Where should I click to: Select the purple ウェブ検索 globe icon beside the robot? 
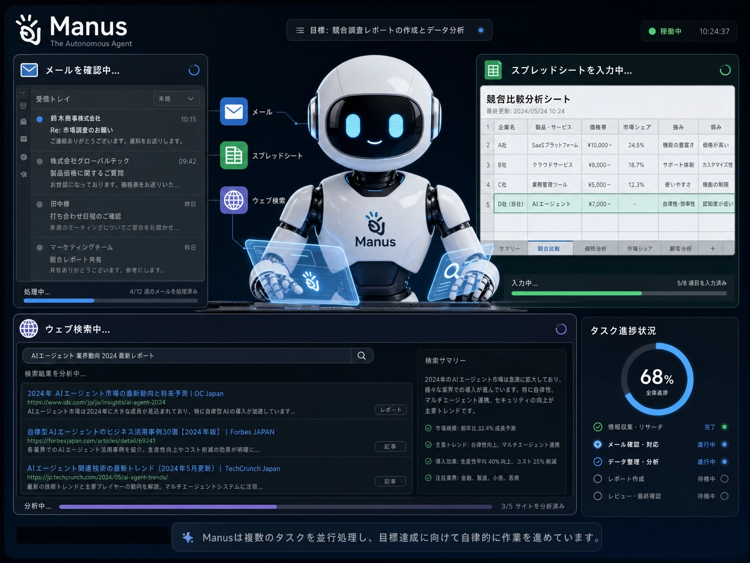[234, 200]
